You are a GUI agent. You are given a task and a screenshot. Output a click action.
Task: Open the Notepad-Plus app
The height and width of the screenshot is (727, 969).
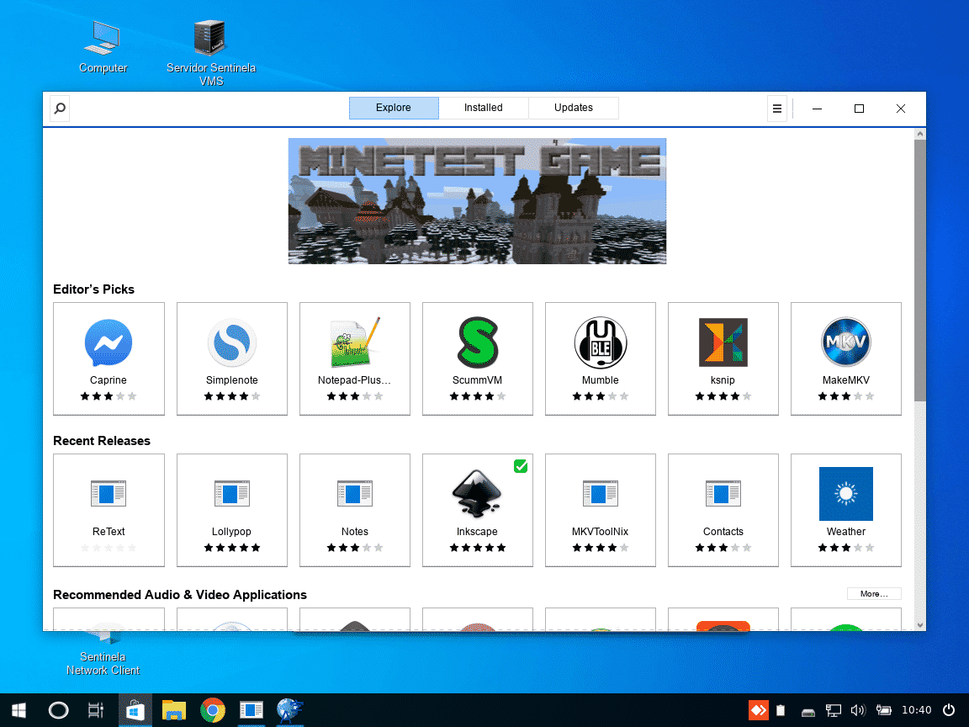(x=354, y=358)
